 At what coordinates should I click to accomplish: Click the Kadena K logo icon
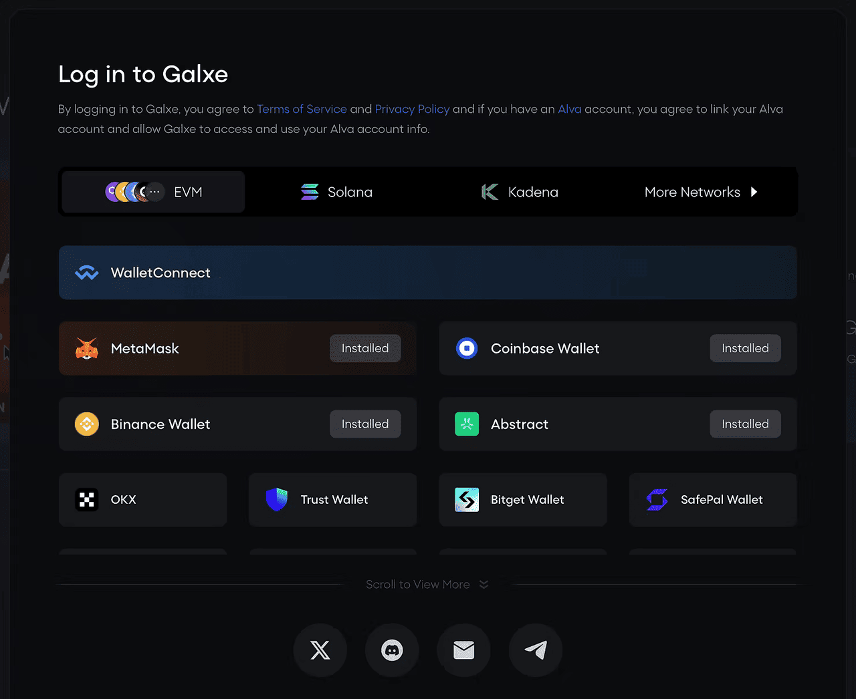click(490, 192)
